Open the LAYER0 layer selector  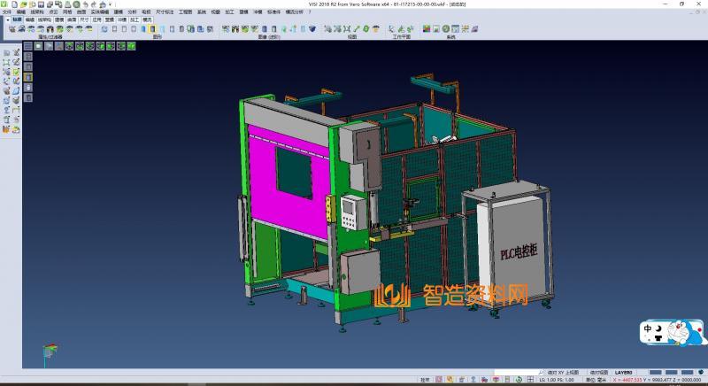coord(624,373)
